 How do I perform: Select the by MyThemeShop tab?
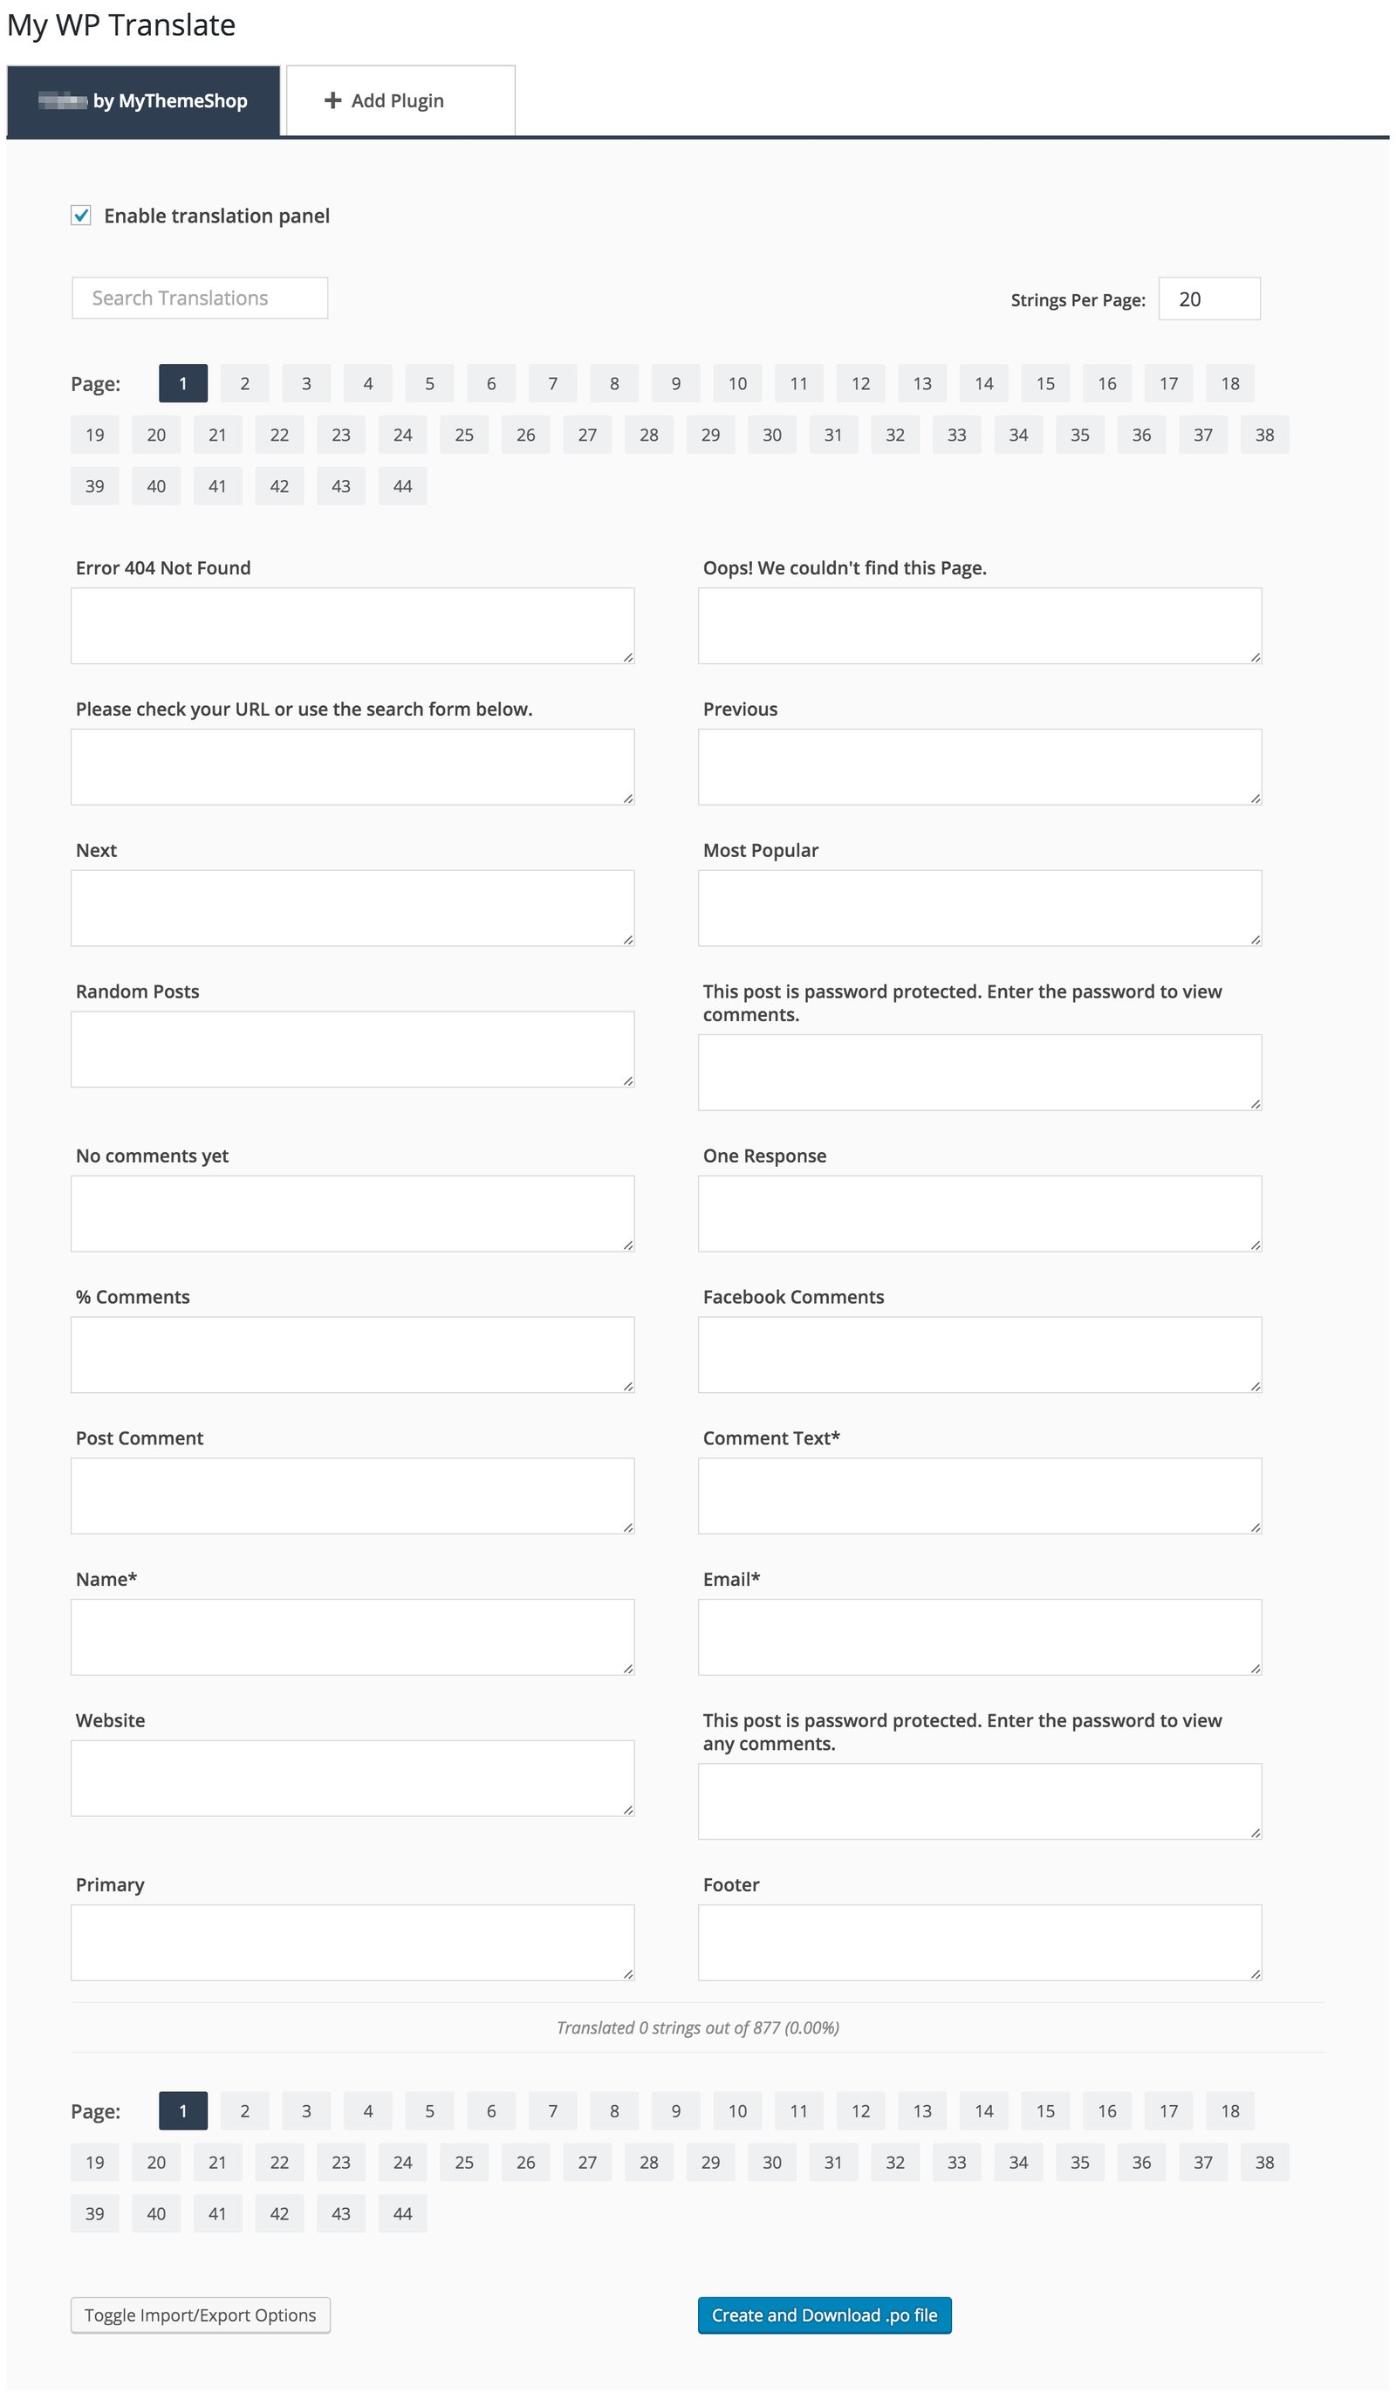coord(143,100)
